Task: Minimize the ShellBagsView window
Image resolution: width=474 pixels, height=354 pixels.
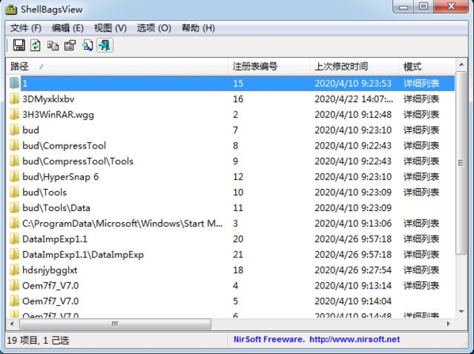Action: (404, 6)
